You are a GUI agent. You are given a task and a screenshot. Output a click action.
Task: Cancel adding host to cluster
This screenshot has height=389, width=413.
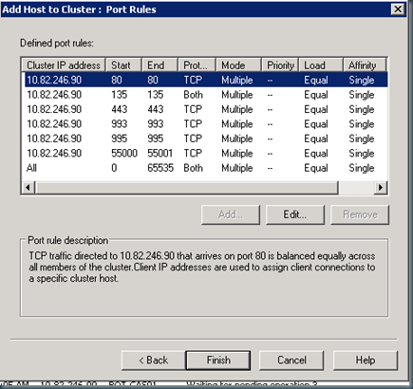[x=291, y=360]
